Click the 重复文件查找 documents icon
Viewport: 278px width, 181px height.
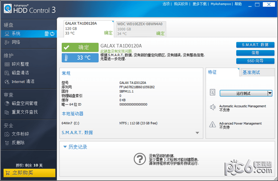coord(7,112)
